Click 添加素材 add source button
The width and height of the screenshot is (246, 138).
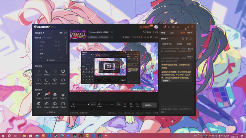[x=51, y=60]
